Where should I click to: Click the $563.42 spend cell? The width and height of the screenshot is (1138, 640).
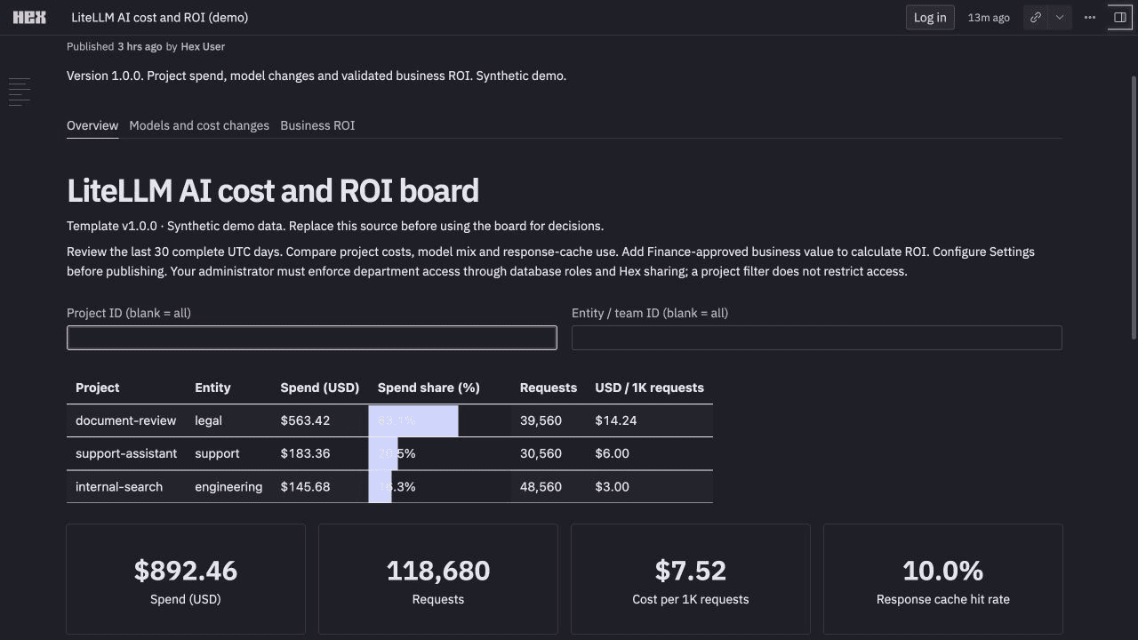tap(320, 420)
